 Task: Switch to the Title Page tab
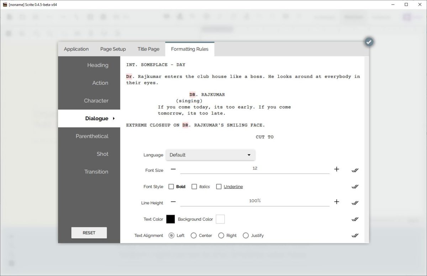[x=148, y=49]
